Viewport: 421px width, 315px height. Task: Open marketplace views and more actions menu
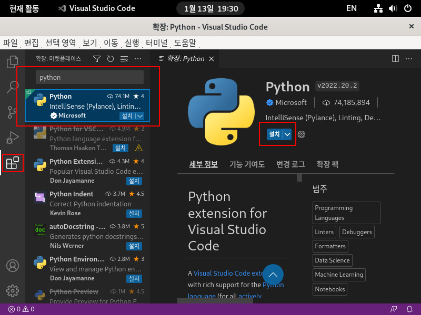[x=138, y=59]
